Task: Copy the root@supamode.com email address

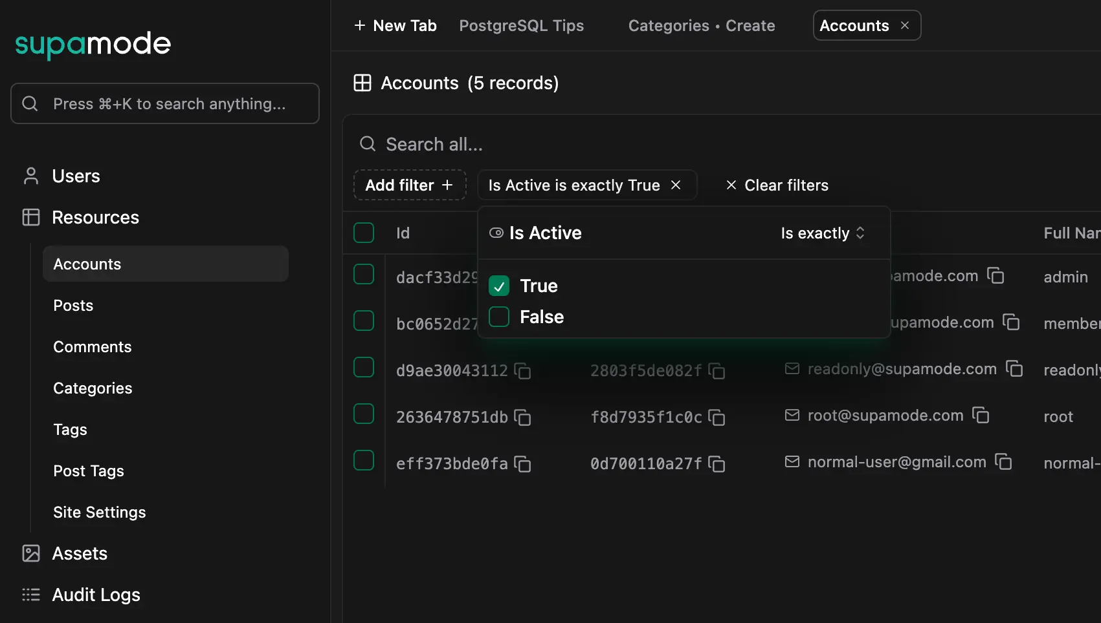Action: coord(981,416)
